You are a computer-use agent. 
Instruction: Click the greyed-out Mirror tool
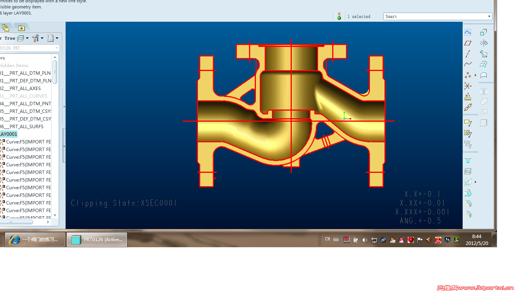(x=484, y=91)
